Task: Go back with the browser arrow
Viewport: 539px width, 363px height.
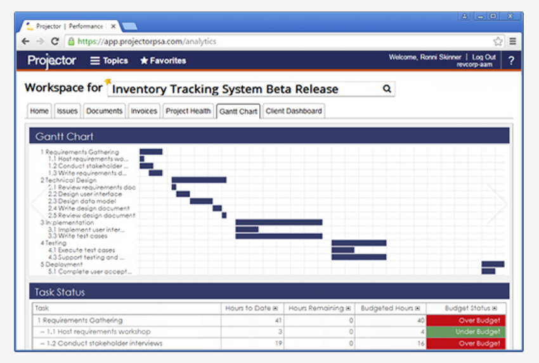Action: tap(25, 41)
